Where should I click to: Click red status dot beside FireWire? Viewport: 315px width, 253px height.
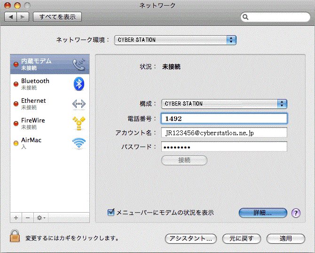(16, 123)
